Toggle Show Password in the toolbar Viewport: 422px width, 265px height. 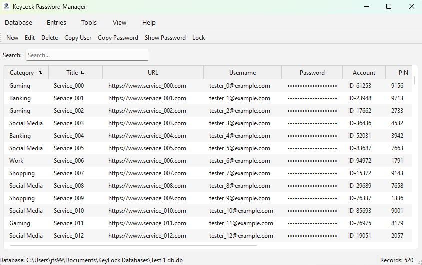(165, 38)
